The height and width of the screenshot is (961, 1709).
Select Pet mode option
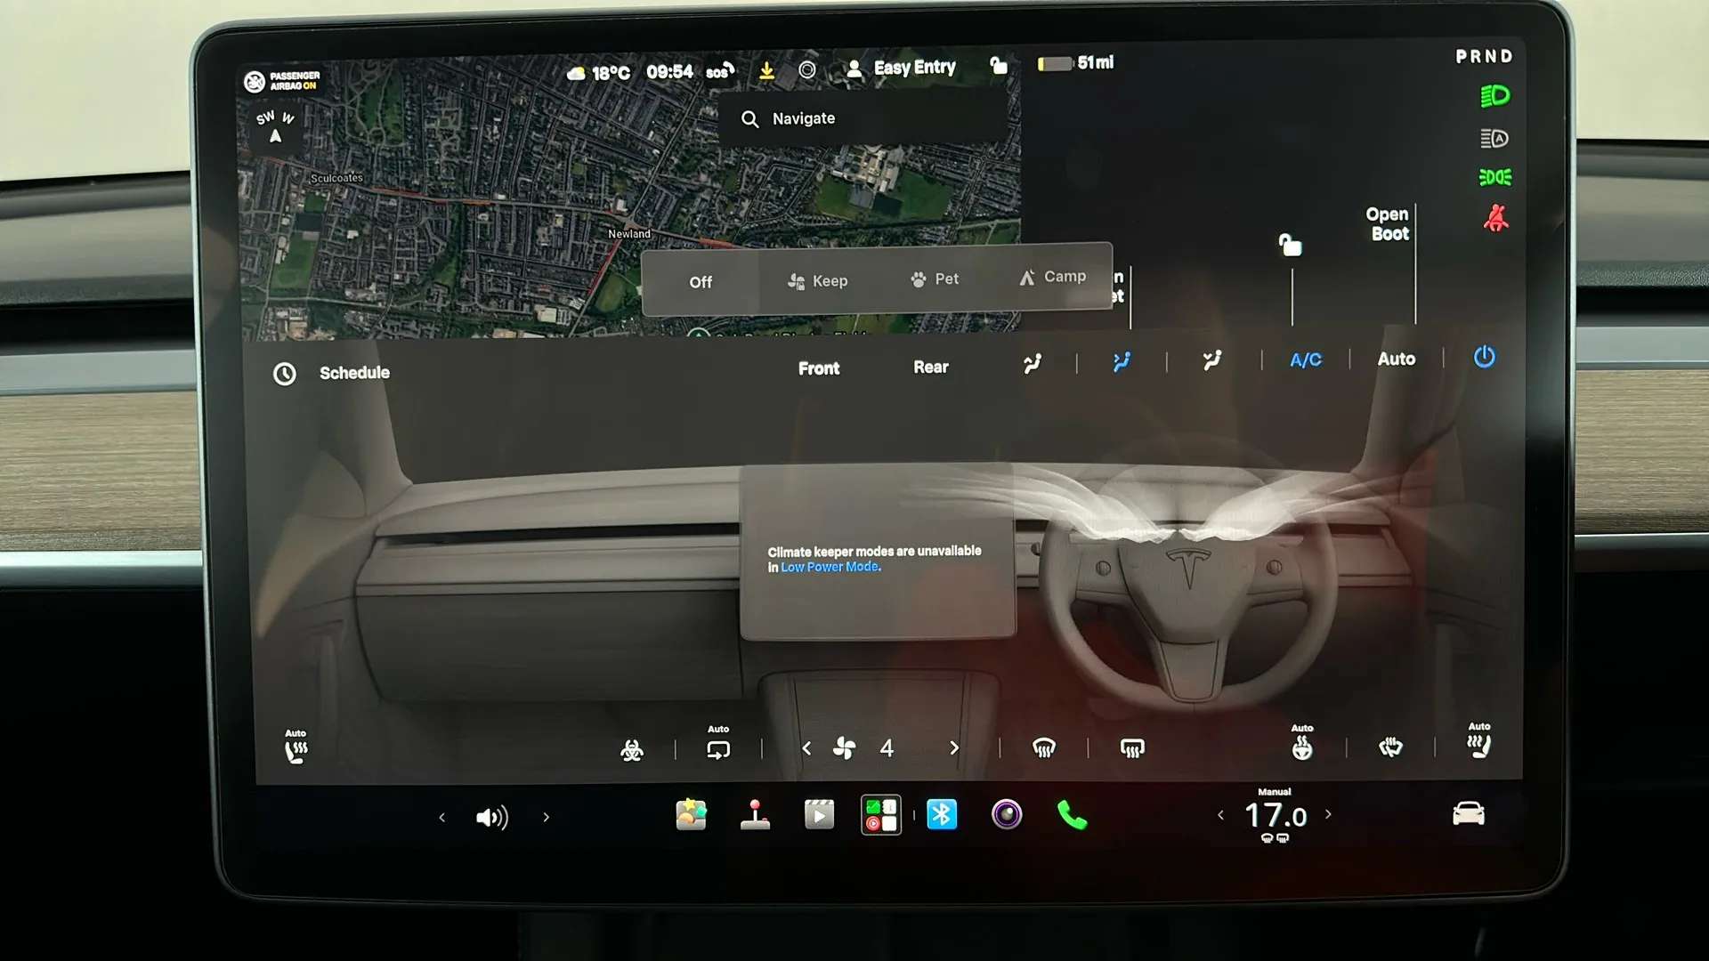click(x=935, y=279)
